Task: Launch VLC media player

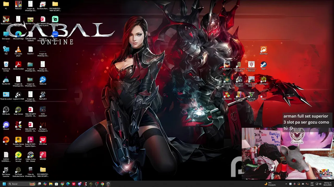Action: tap(18, 51)
